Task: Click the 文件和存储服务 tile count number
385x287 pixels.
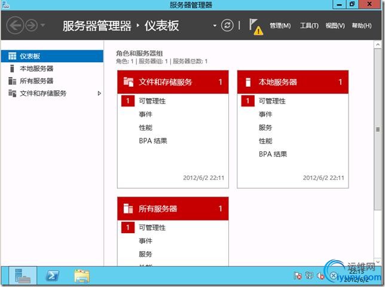Action: [x=220, y=82]
